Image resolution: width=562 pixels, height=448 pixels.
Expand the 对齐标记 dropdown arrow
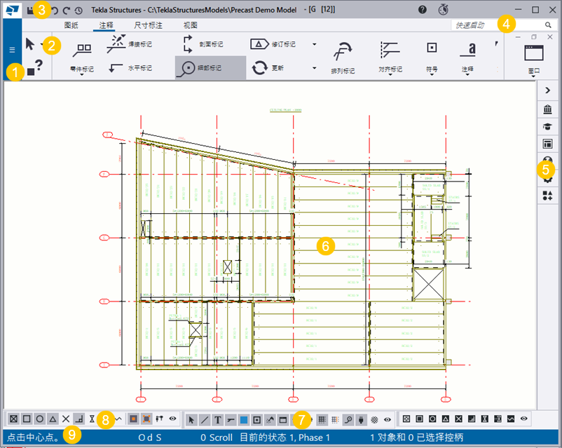pos(390,74)
